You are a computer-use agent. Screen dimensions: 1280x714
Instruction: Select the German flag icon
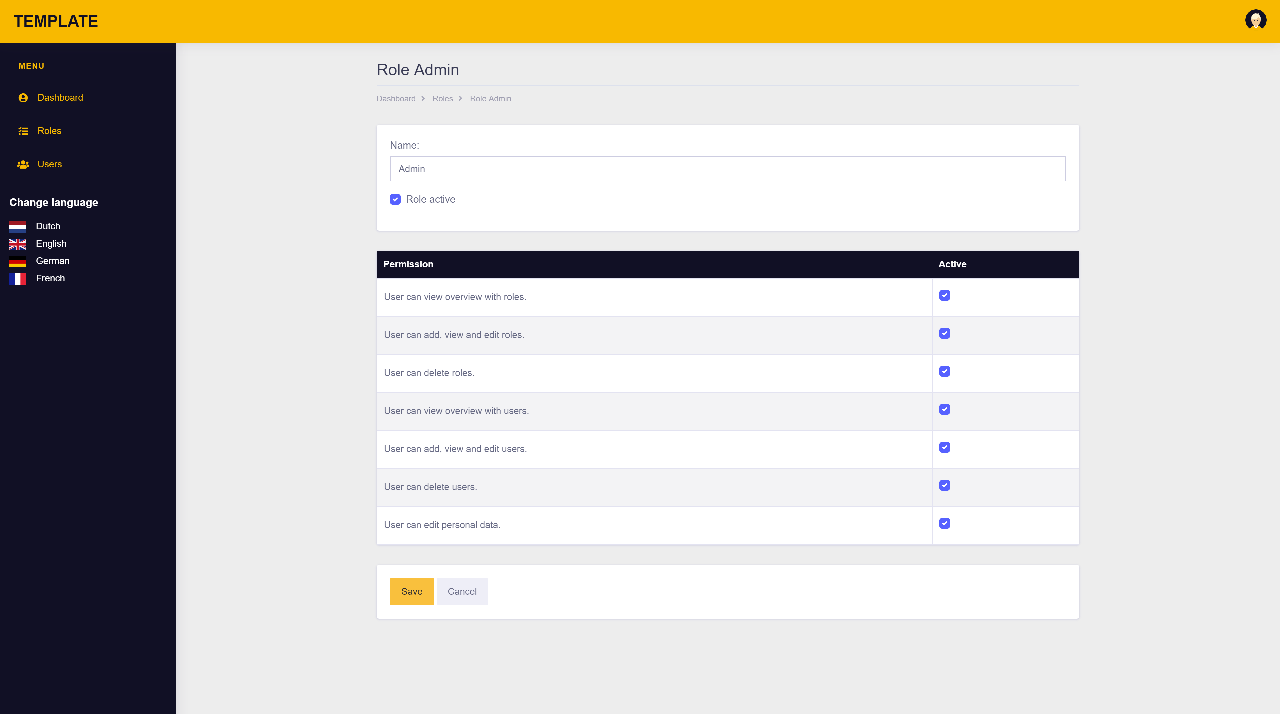click(x=17, y=261)
